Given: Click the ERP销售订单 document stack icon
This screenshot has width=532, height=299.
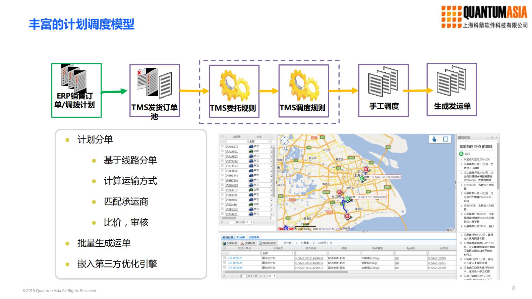Looking at the screenshot, I should 74,79.
